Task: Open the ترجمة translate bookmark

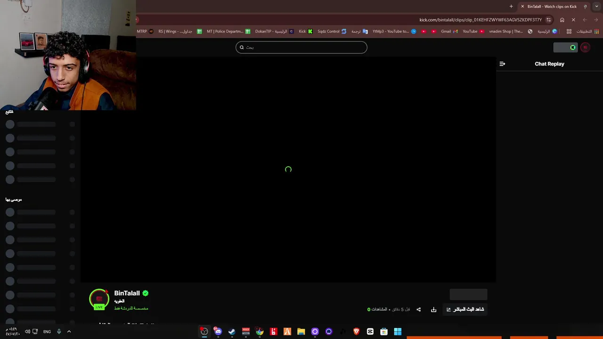Action: (359, 32)
